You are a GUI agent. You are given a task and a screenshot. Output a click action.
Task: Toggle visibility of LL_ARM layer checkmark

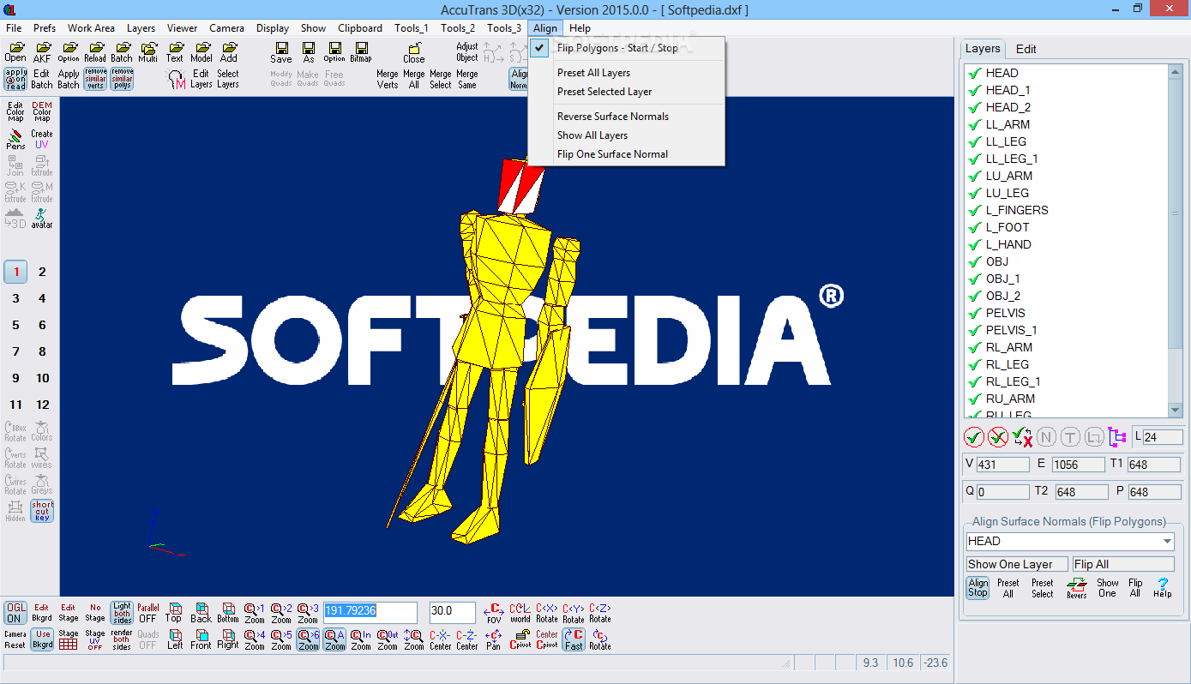974,124
